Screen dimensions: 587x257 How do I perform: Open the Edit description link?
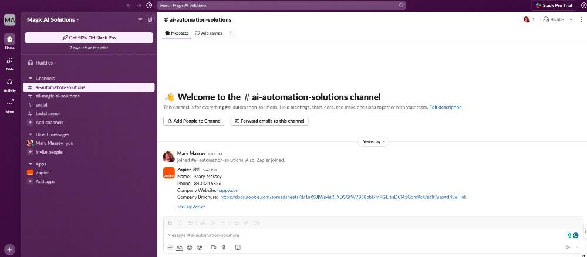click(x=446, y=107)
